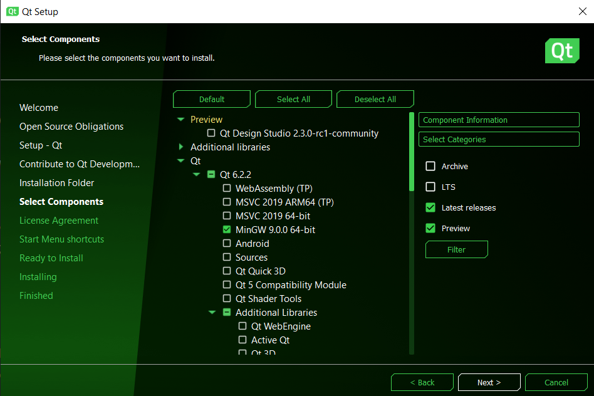Viewport: 594px width, 396px height.
Task: Open the Select Categories section
Action: pos(499,139)
